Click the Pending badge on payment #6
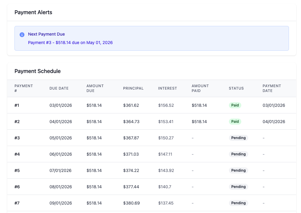Viewport: 301px width, 213px height. click(238, 187)
